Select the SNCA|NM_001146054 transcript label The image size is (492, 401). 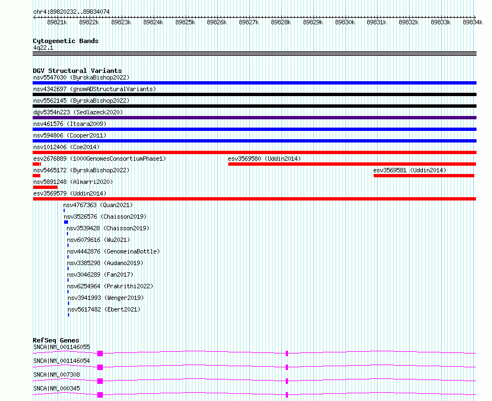61,361
